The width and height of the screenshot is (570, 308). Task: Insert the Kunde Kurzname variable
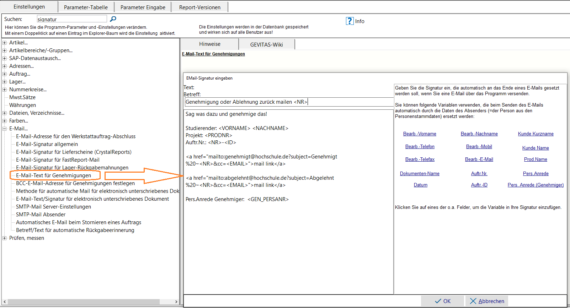(536, 134)
